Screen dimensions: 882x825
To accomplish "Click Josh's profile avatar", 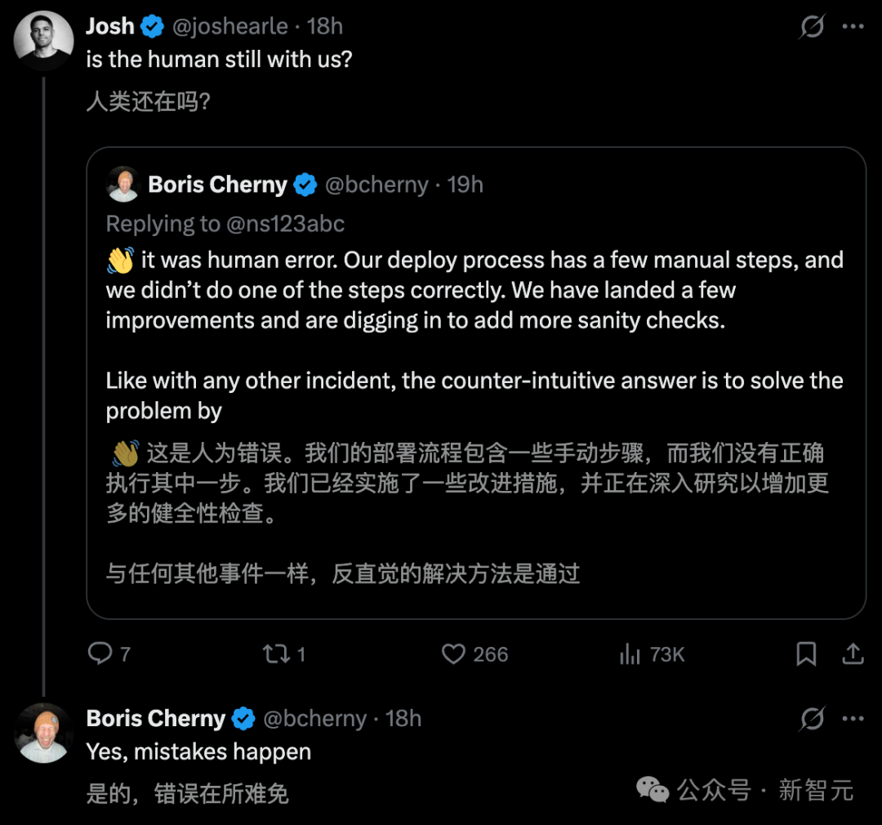I will coord(43,39).
